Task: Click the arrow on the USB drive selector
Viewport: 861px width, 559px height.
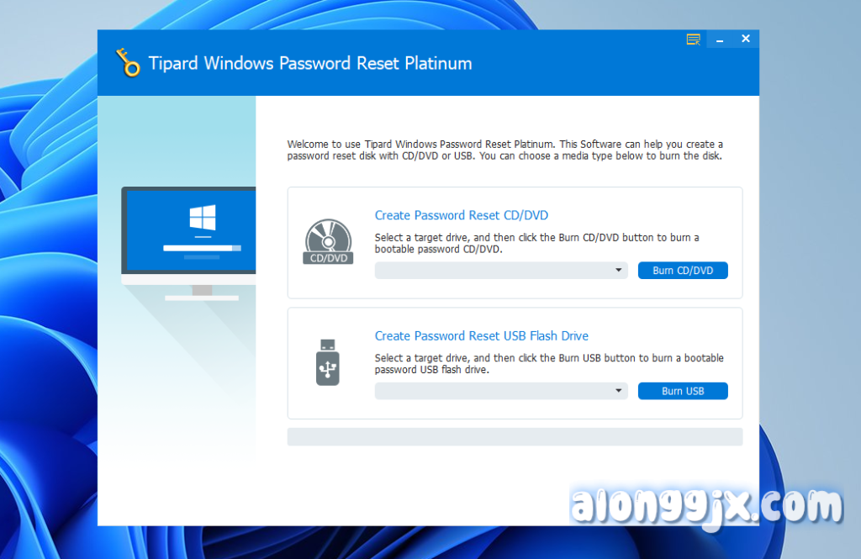Action: (619, 392)
